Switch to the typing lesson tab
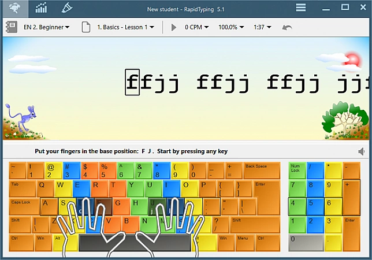The image size is (372, 260). pos(16,8)
